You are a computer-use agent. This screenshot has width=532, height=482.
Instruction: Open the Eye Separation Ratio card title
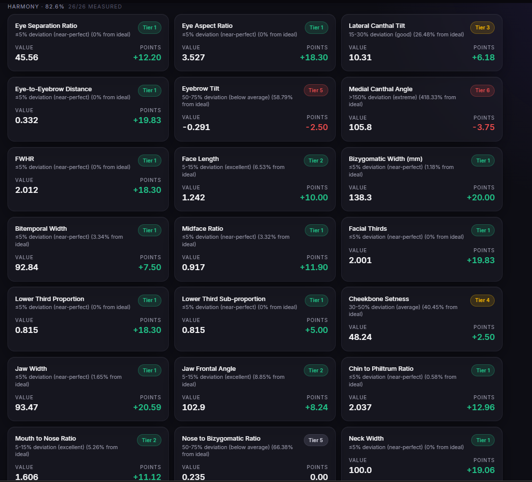click(46, 26)
